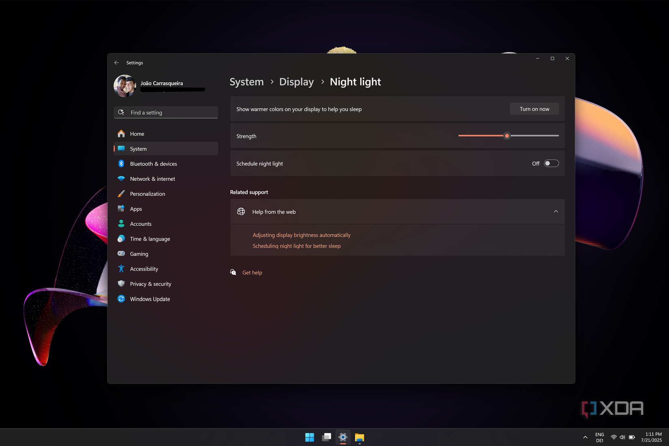Screen dimensions: 669x446
Task: Click the night light Strength slider handle
Action: (x=507, y=136)
